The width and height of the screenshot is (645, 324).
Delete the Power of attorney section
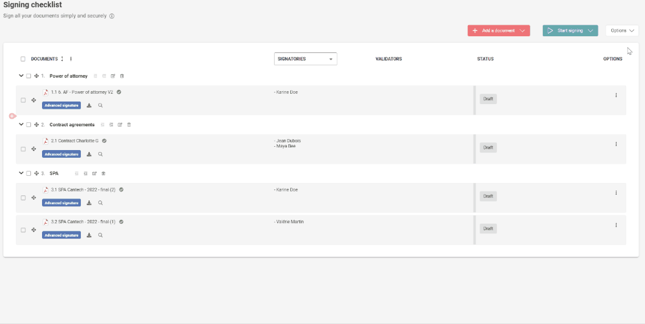[122, 76]
